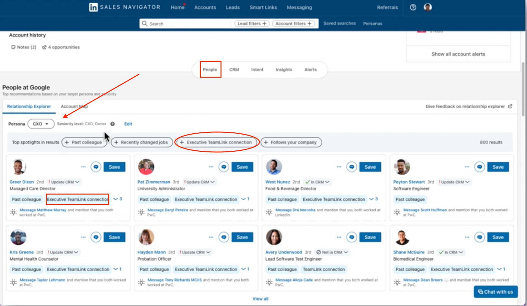Image resolution: width=527 pixels, height=306 pixels.
Task: Message Hayden Mann via chat icon
Action: (x=224, y=237)
